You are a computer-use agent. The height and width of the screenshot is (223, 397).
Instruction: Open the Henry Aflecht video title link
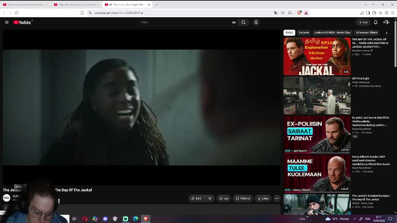[x=371, y=160]
